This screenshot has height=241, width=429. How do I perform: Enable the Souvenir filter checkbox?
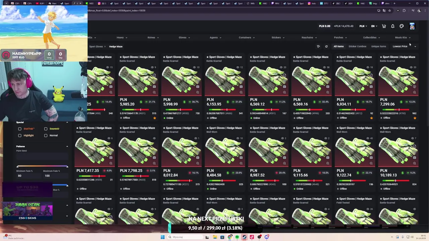point(46,129)
